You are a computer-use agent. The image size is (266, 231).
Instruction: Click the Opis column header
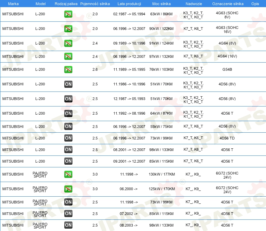255,3
